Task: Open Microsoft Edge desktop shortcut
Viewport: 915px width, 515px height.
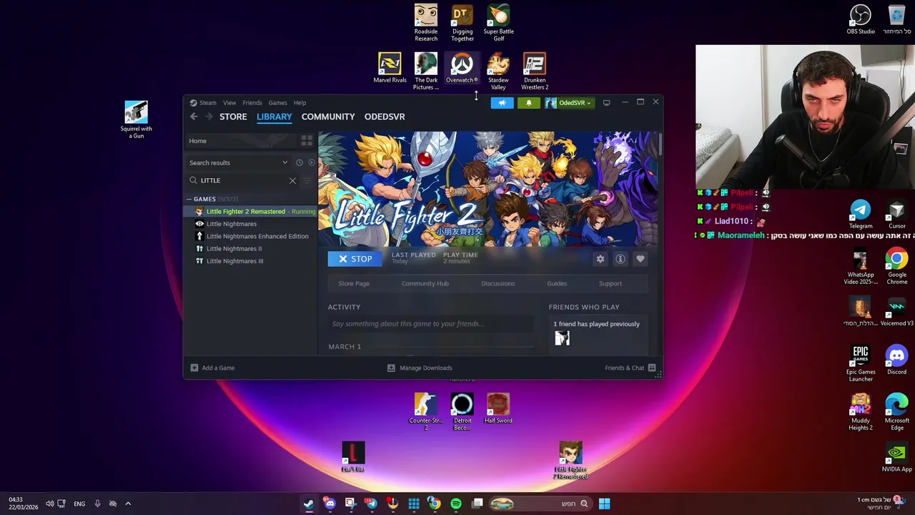Action: (896, 412)
